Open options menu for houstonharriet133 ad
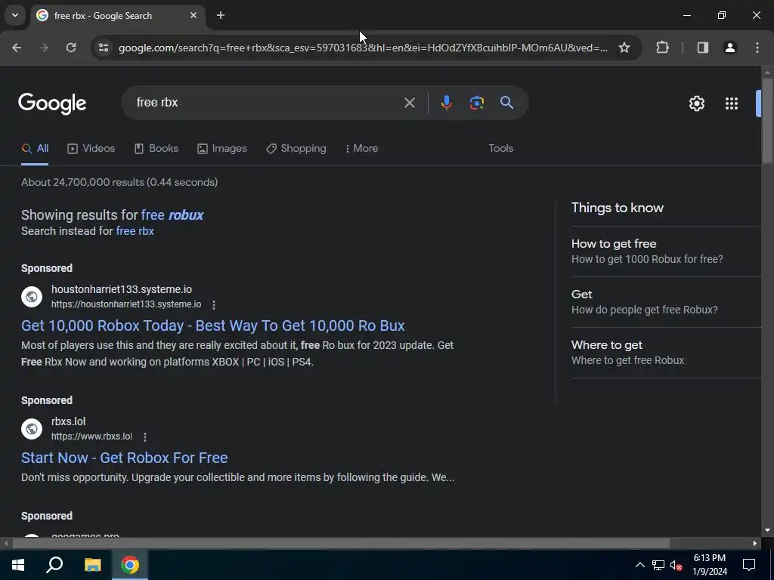Screen dimensions: 774x580 point(214,305)
